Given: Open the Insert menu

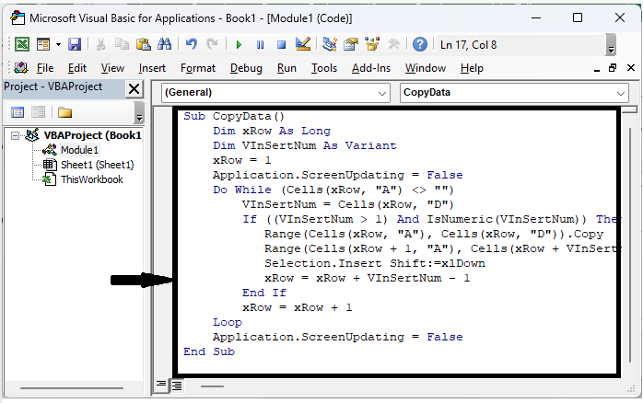Looking at the screenshot, I should pos(152,68).
